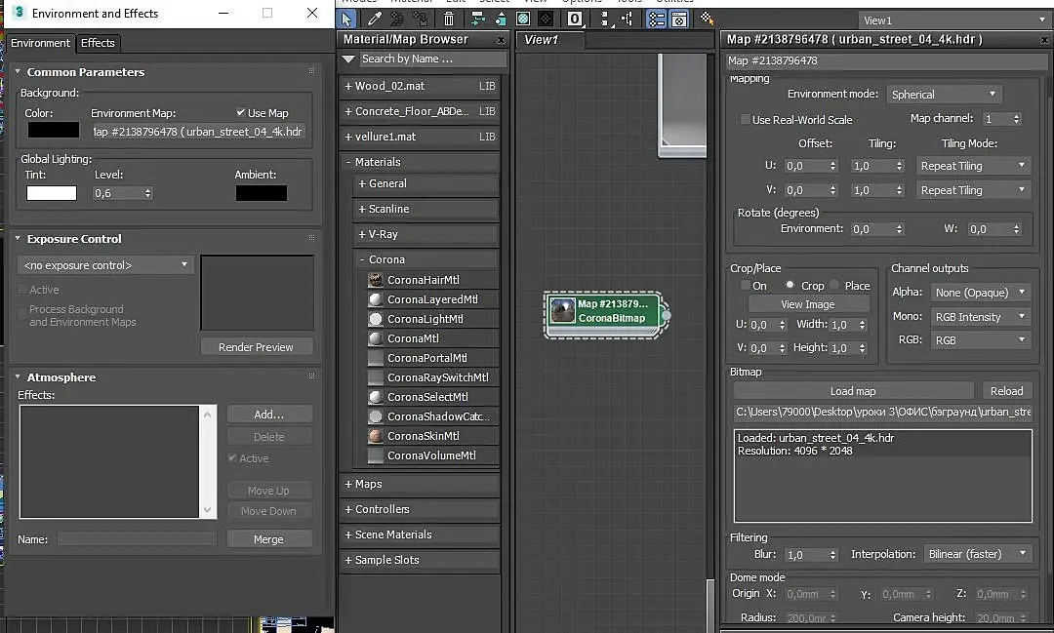Switch to the Effects tab
This screenshot has width=1054, height=633.
point(98,43)
